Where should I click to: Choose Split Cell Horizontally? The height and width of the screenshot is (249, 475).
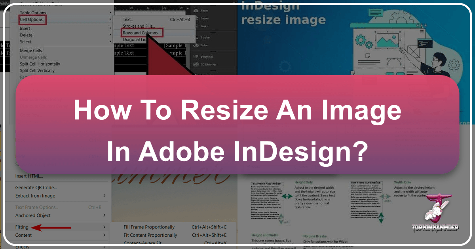coord(40,64)
